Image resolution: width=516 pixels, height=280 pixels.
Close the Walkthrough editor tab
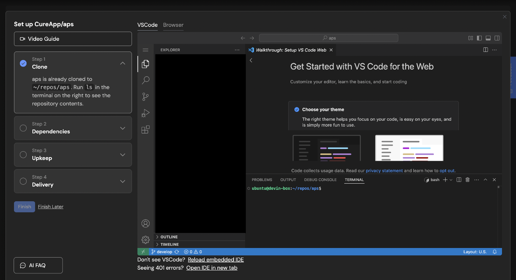click(x=331, y=50)
